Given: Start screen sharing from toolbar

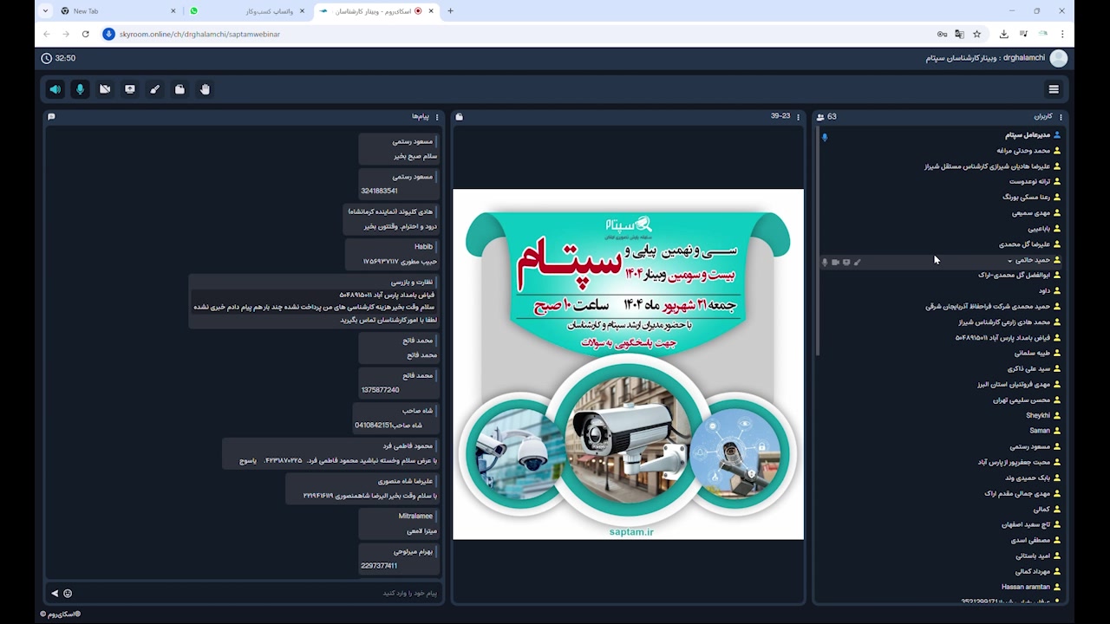Looking at the screenshot, I should [x=130, y=89].
